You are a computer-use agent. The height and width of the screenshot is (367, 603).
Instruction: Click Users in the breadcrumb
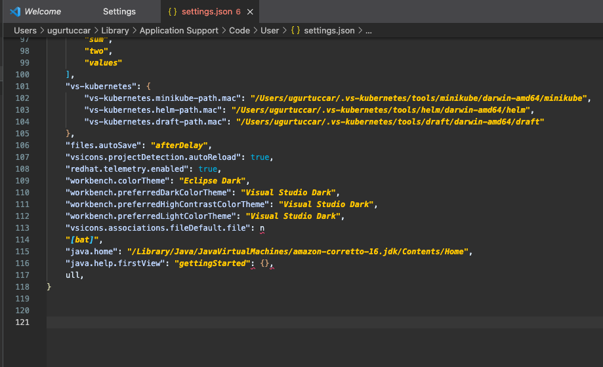pos(26,30)
